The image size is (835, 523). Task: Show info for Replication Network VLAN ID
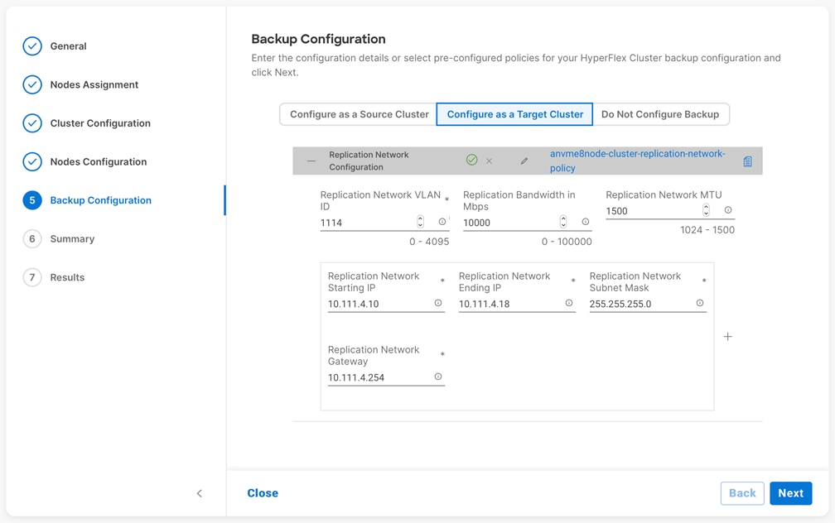[x=442, y=222]
